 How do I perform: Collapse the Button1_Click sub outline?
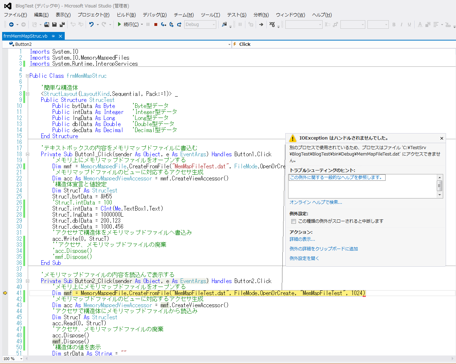click(x=27, y=154)
